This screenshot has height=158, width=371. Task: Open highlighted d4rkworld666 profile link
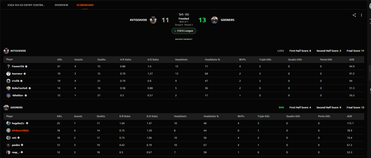click(20, 130)
